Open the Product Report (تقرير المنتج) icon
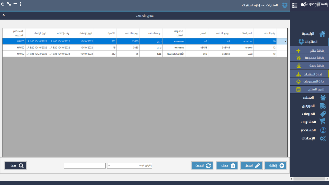This screenshot has height=185, width=329. click(x=298, y=89)
